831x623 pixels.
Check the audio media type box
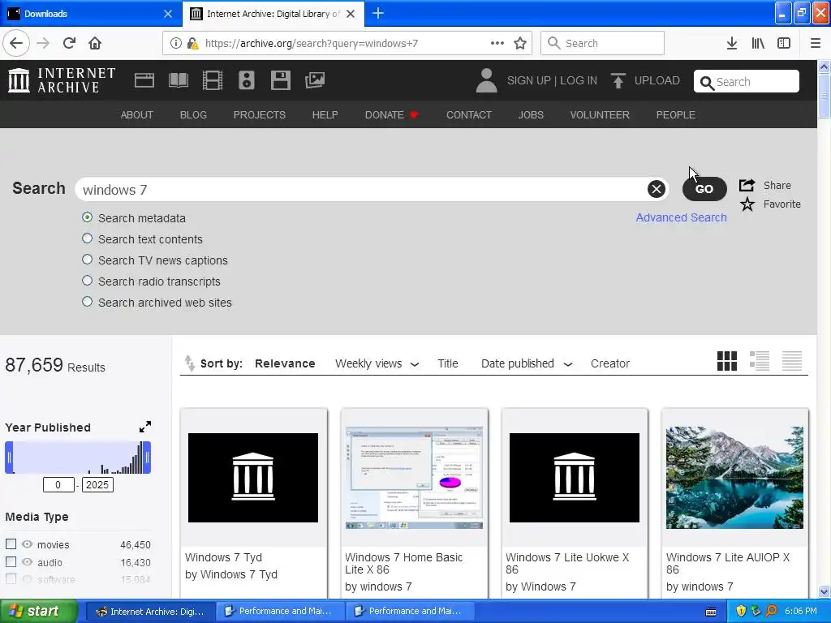(11, 562)
